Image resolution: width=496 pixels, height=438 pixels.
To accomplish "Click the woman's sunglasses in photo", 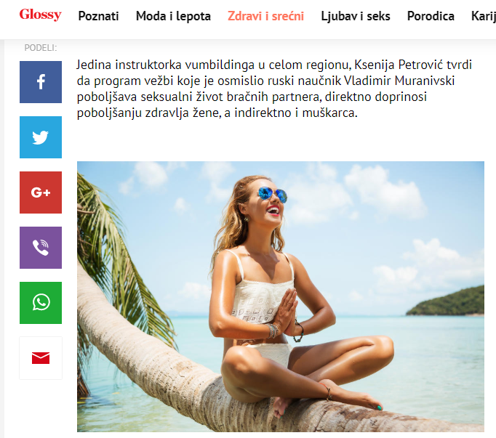I will pyautogui.click(x=272, y=193).
